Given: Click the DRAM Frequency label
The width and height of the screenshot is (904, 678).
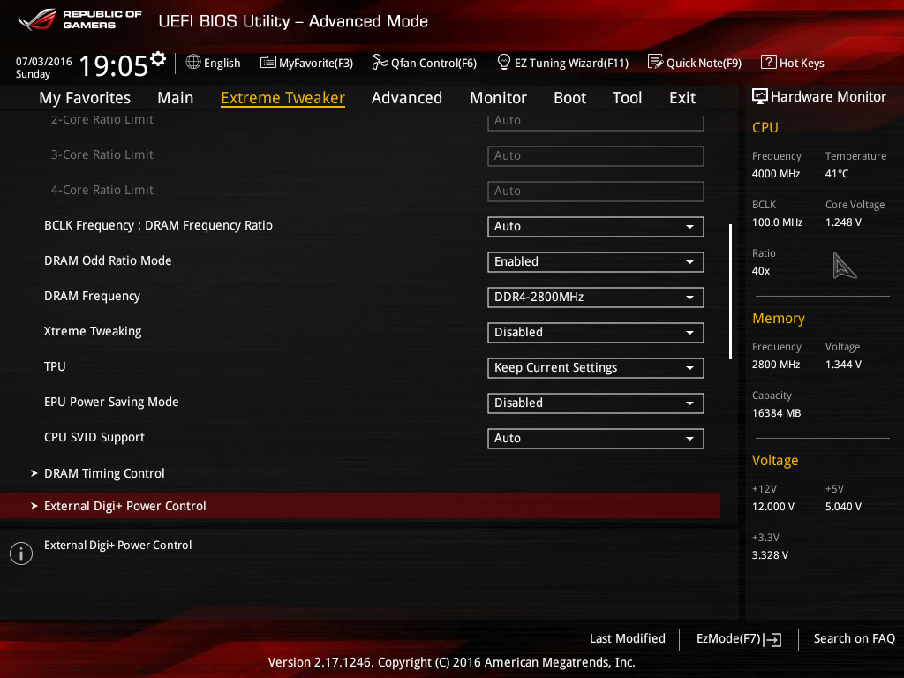Looking at the screenshot, I should click(92, 297).
